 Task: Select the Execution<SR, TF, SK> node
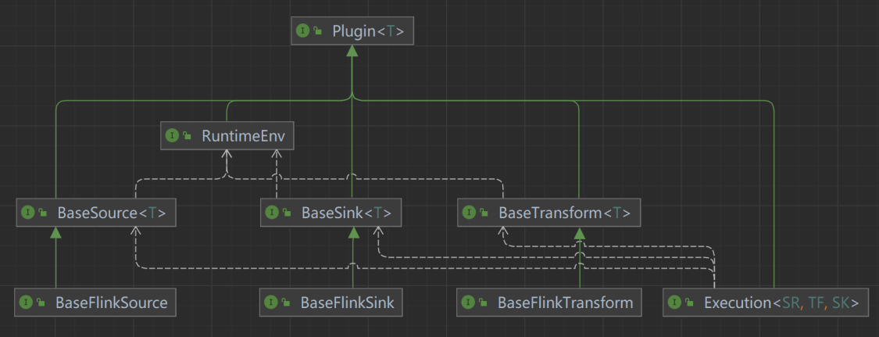coord(766,303)
